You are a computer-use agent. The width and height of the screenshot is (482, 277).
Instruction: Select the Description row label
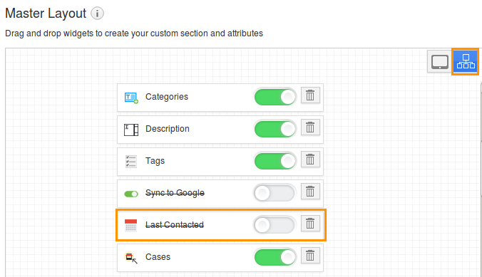(x=168, y=129)
